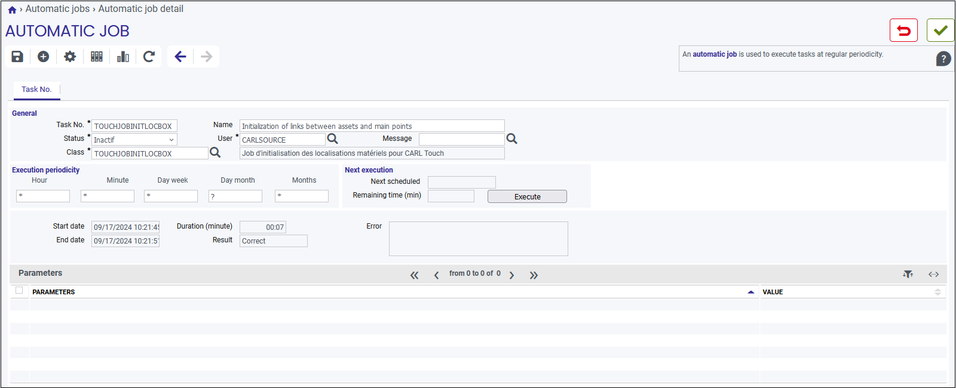
Task: Go to previous record arrow
Action: coord(180,56)
